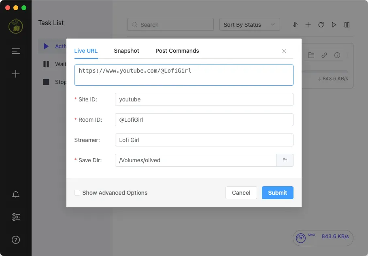Switch to the Post Commands tab

click(177, 51)
